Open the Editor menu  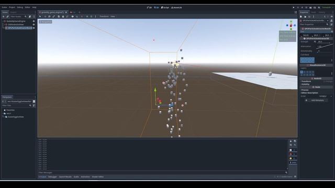28,7
